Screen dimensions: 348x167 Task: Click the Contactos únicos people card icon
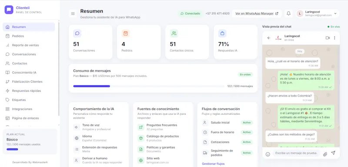pyautogui.click(x=174, y=33)
